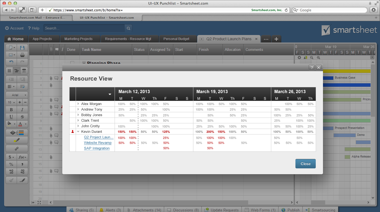Click the Close button in Resource View
380x212 pixels.
click(x=305, y=164)
